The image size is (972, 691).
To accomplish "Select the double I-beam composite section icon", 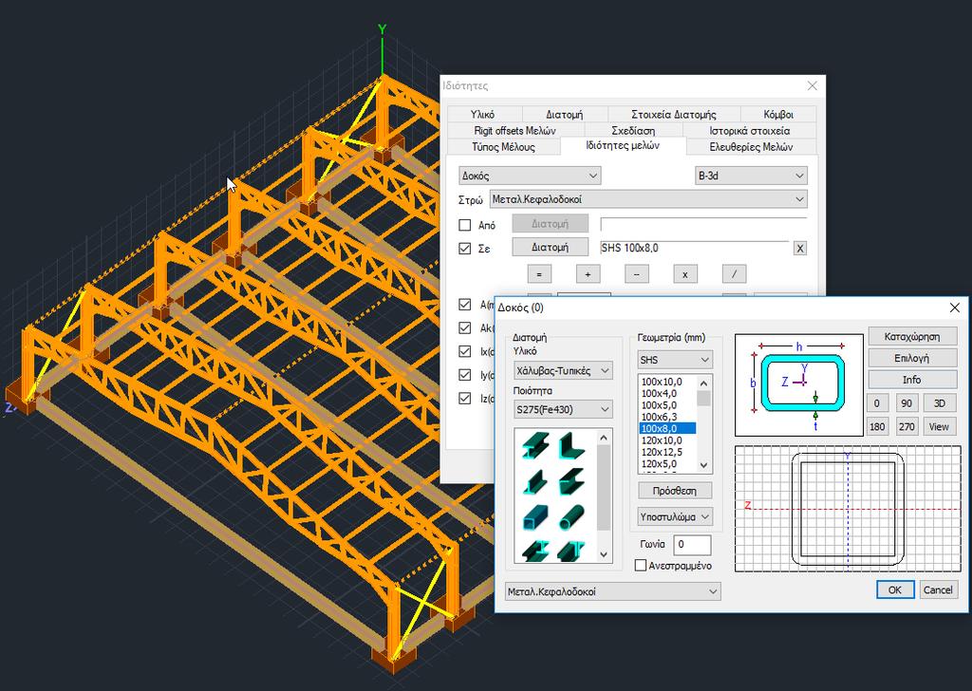I will click(x=535, y=551).
